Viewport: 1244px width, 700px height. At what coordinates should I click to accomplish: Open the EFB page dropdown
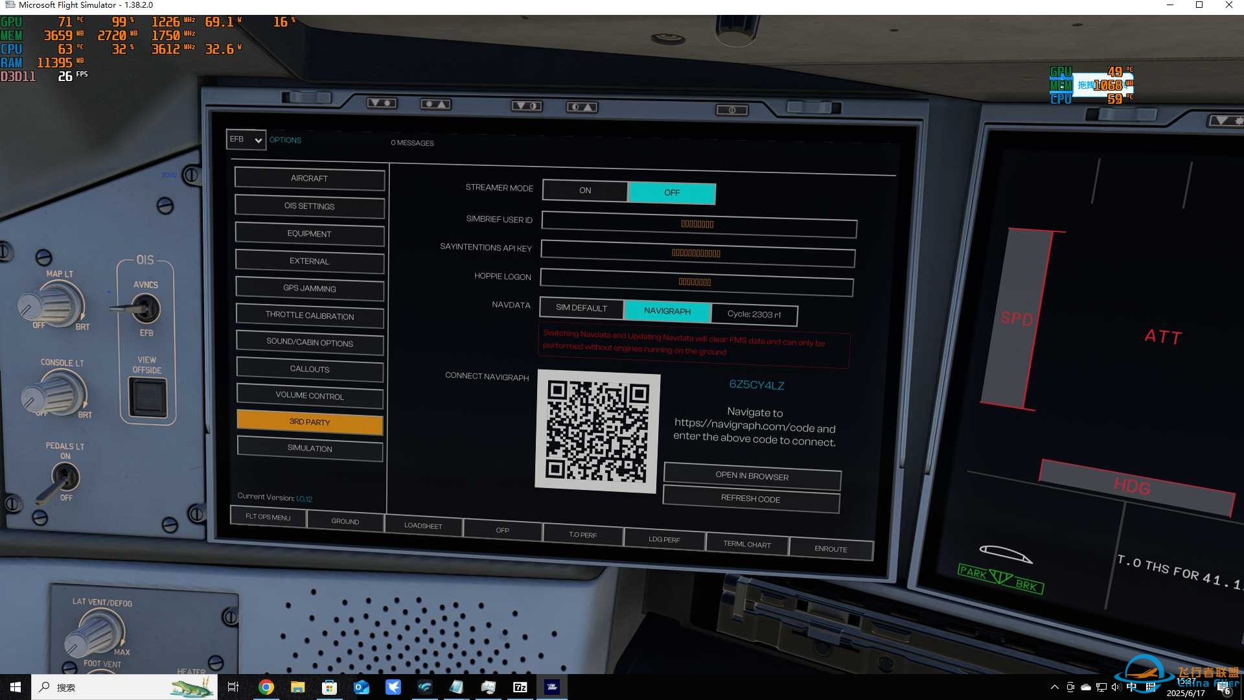coord(246,139)
